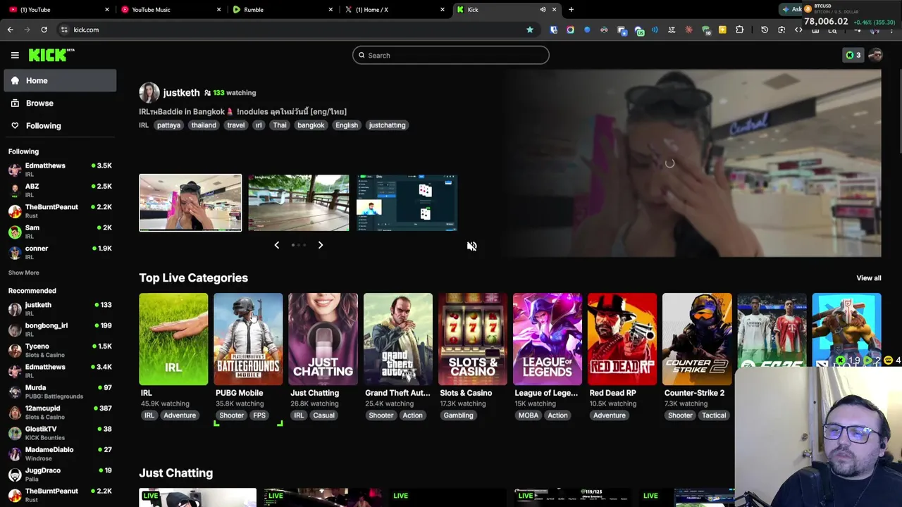This screenshot has height=507, width=902.
Task: Open the PUBG Mobile category card
Action: (x=248, y=339)
